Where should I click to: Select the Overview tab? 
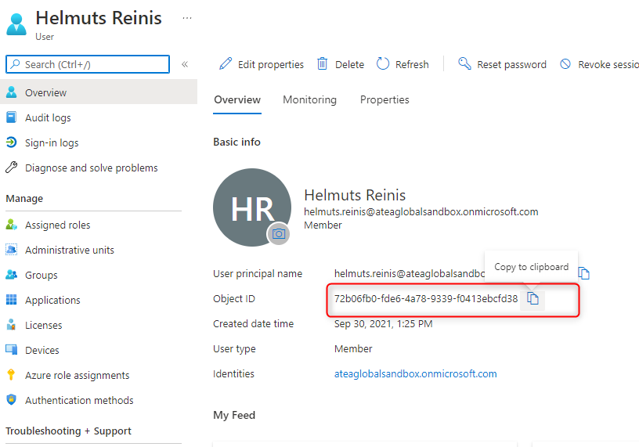[x=237, y=100]
